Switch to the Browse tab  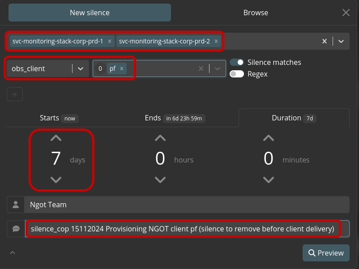point(256,13)
